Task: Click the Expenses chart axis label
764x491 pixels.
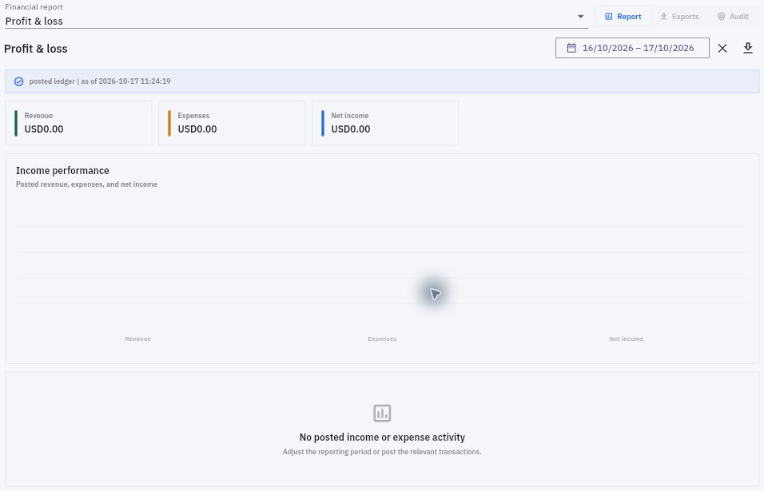Action: click(x=382, y=339)
